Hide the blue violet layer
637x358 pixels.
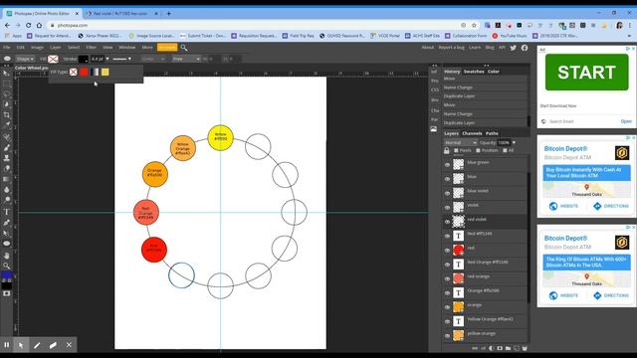[x=447, y=193]
